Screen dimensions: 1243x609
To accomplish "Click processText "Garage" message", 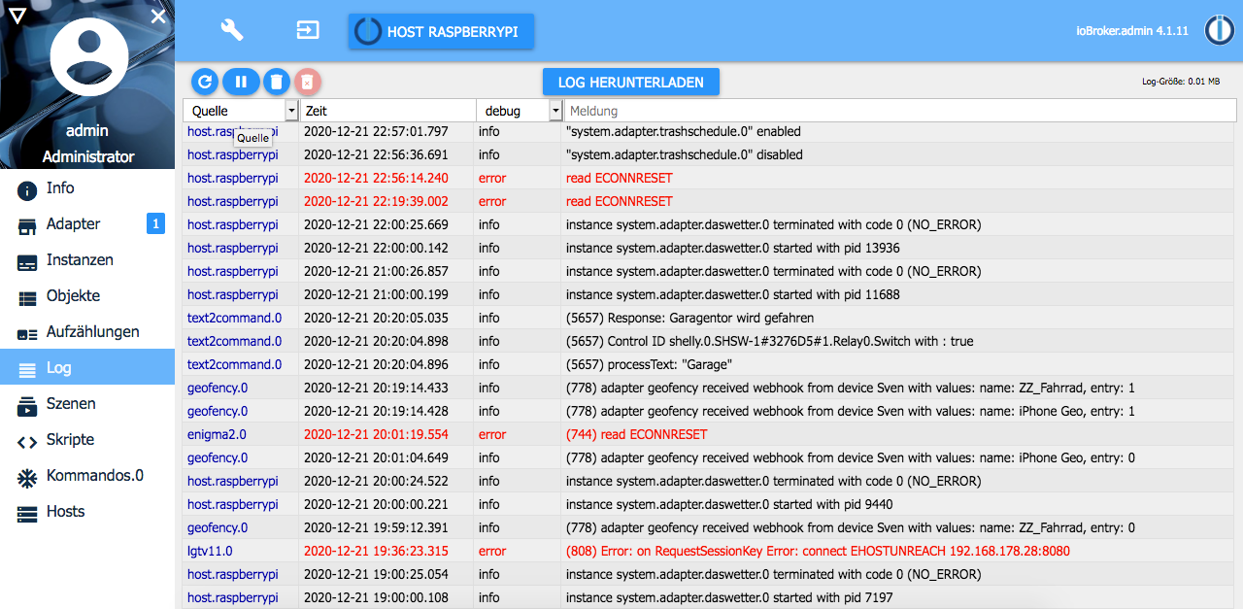I will click(649, 364).
